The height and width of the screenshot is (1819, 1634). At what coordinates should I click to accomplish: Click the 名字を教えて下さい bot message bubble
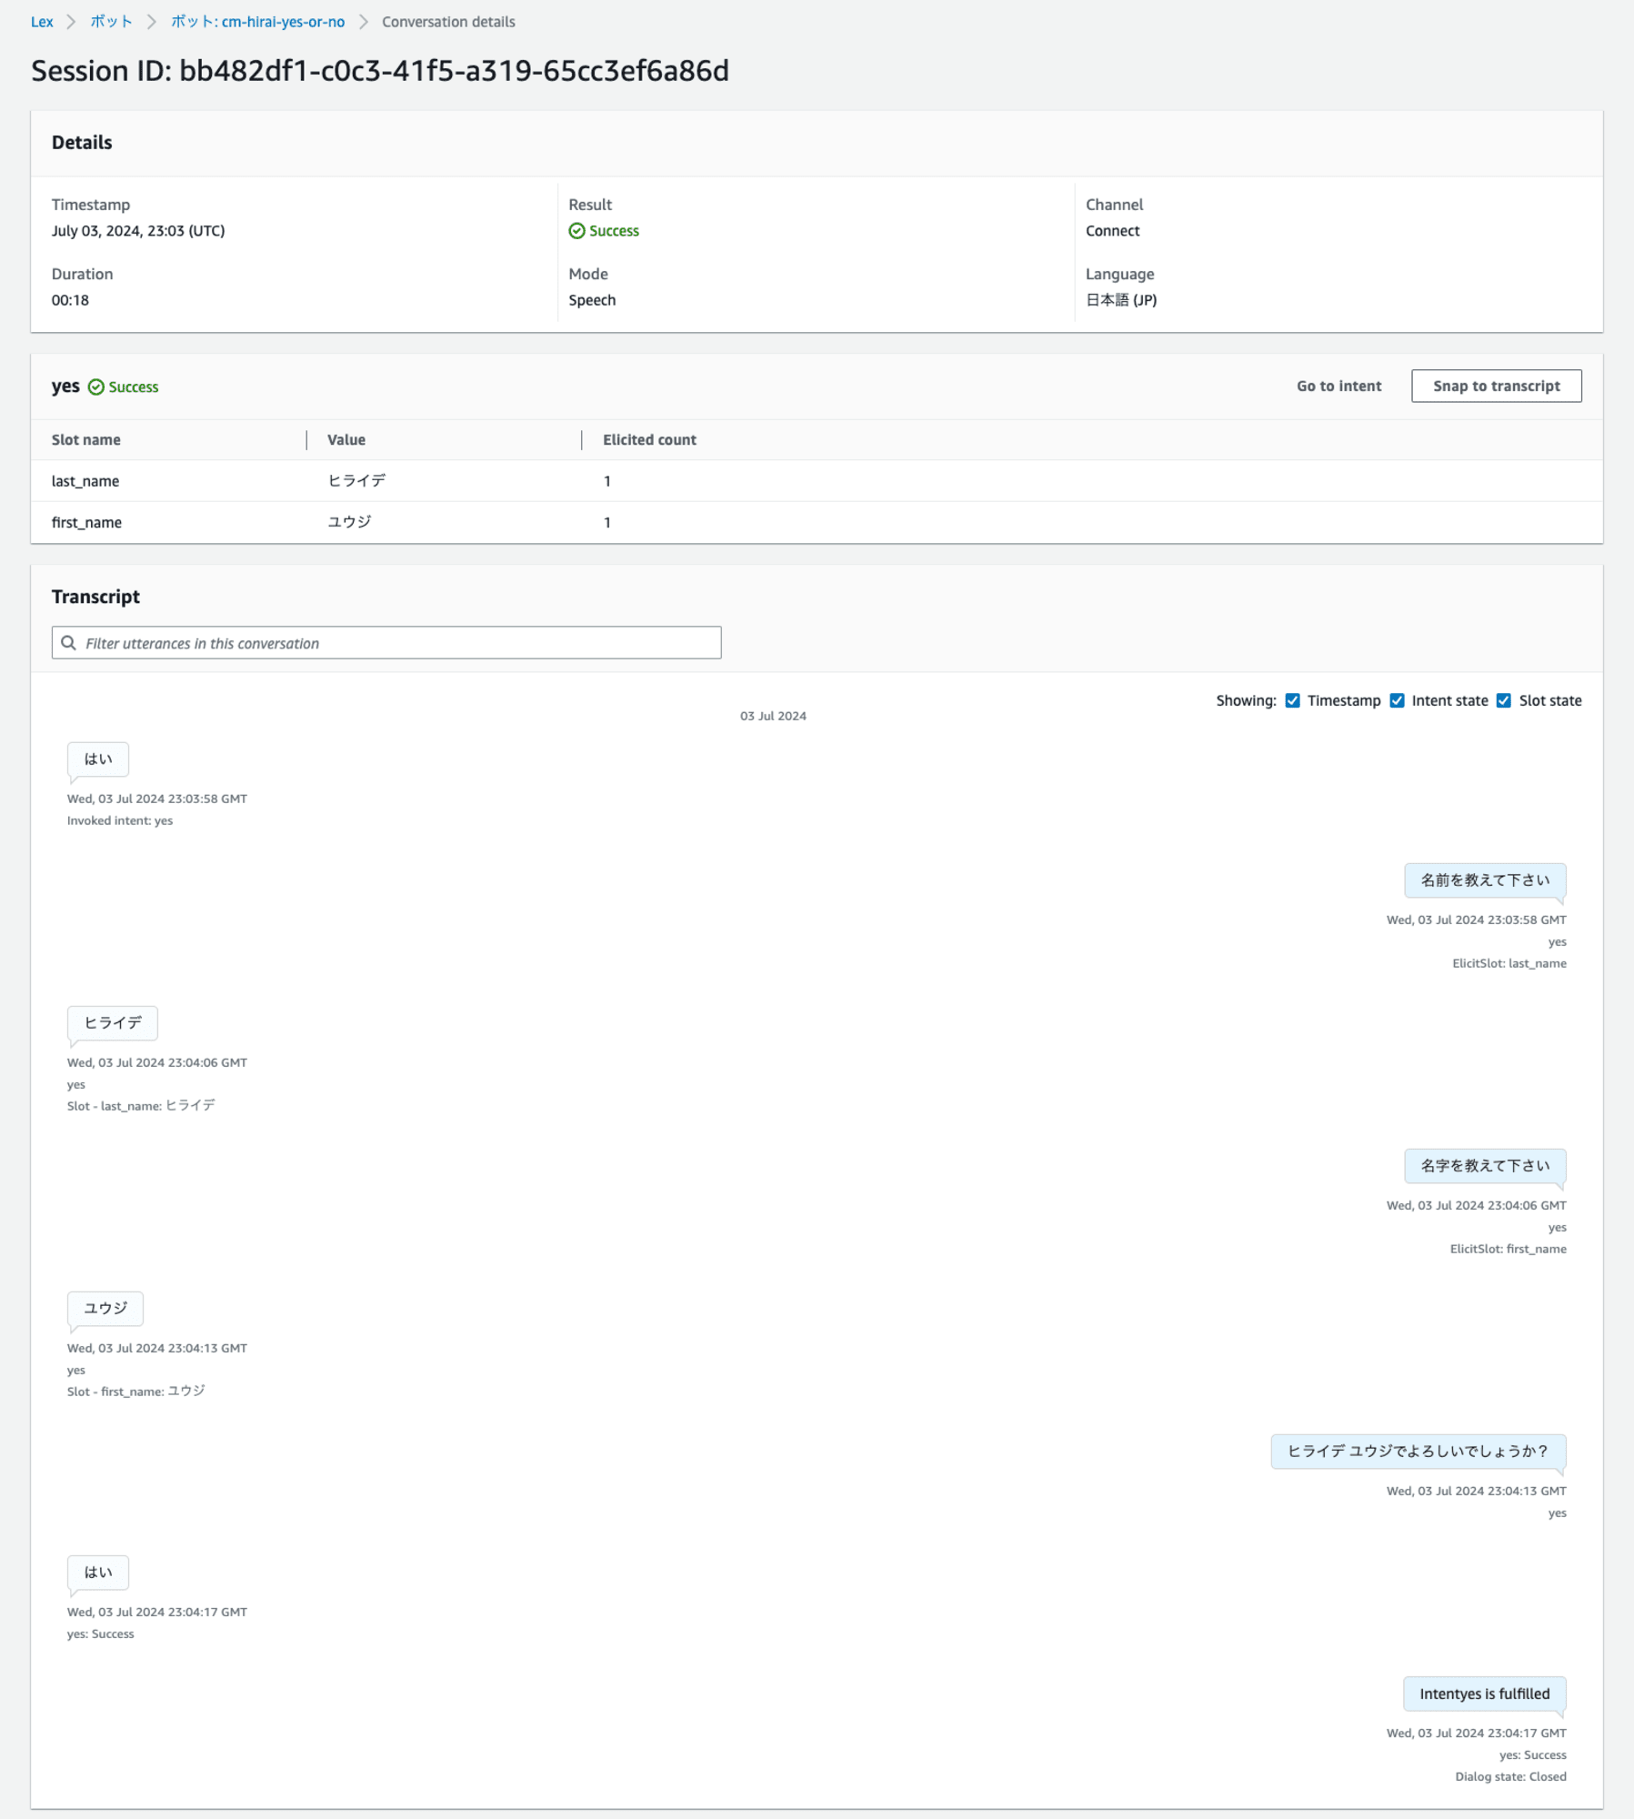[1485, 1166]
